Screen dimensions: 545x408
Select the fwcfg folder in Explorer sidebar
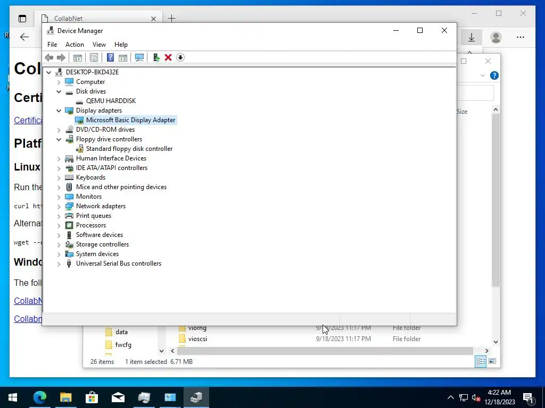click(123, 345)
